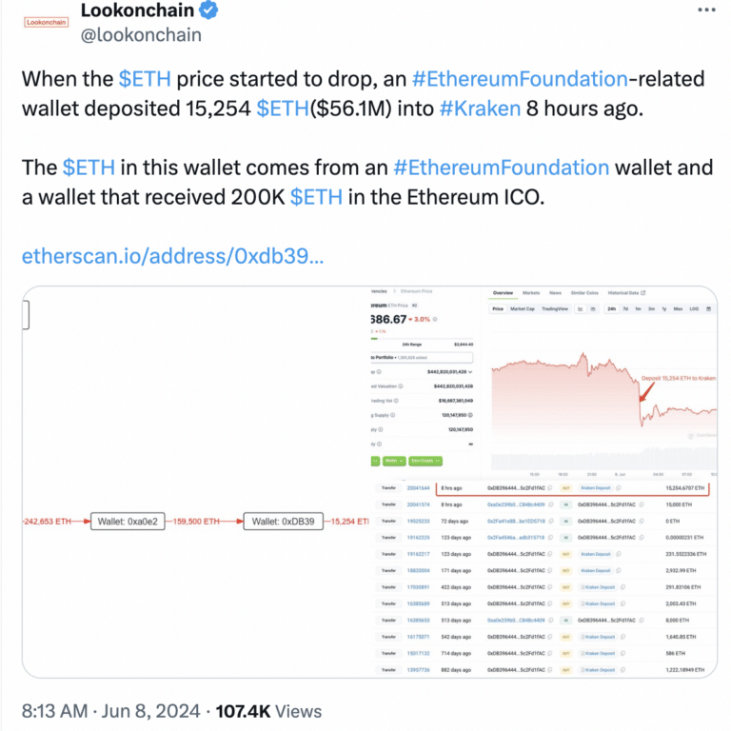Click the 107.4K Views count
Image resolution: width=731 pixels, height=731 pixels.
tap(268, 711)
